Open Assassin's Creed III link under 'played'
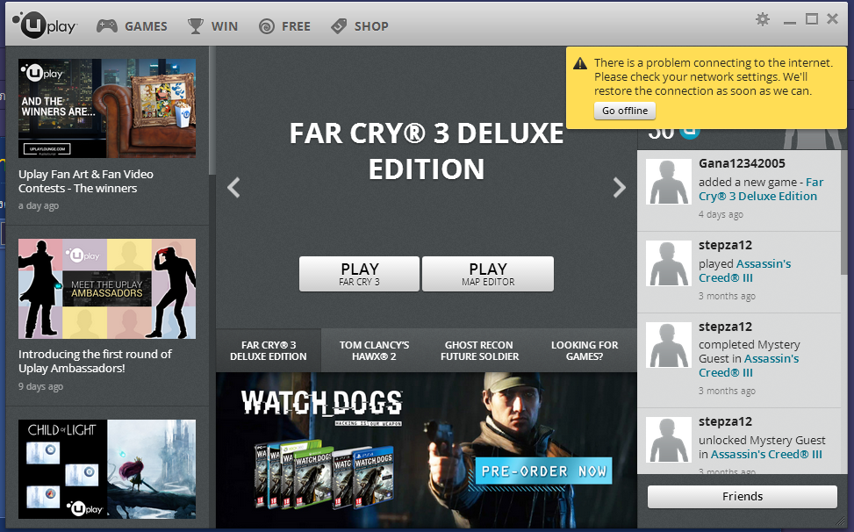854x532 pixels. (x=745, y=270)
